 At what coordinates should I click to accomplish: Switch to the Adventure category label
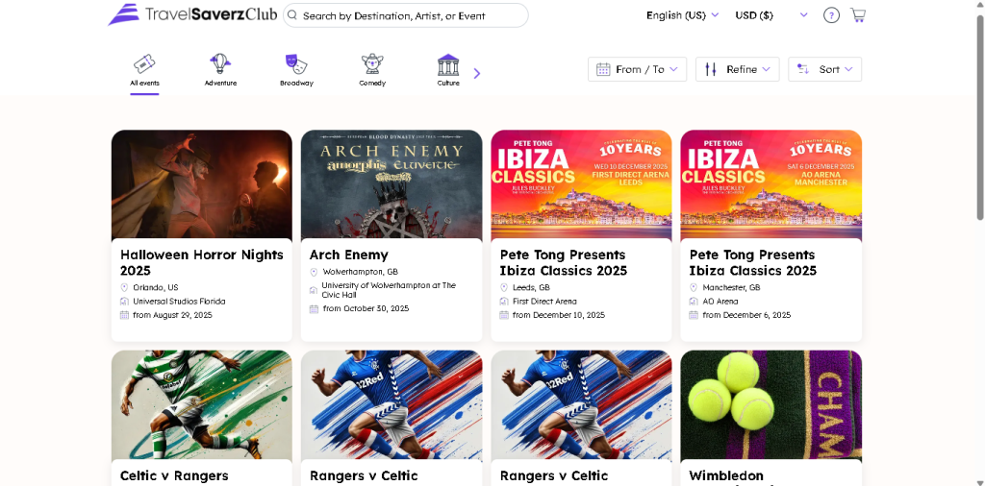click(x=220, y=83)
